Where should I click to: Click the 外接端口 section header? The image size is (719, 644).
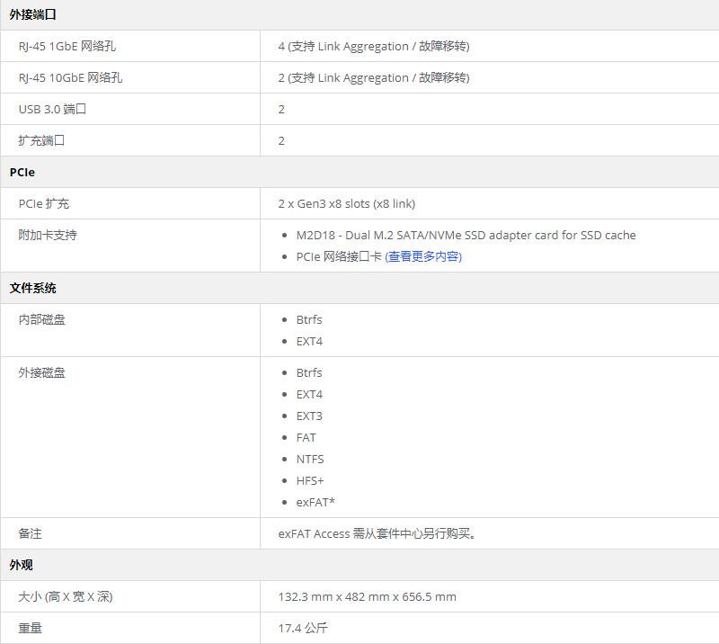point(32,14)
